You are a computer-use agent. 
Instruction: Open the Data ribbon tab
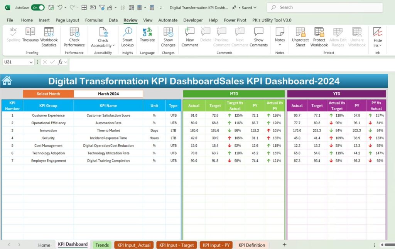(x=113, y=20)
